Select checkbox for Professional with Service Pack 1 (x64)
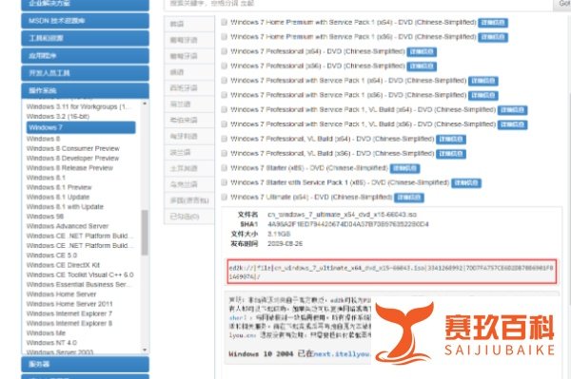Screen dimensions: 571x379 (x=224, y=81)
